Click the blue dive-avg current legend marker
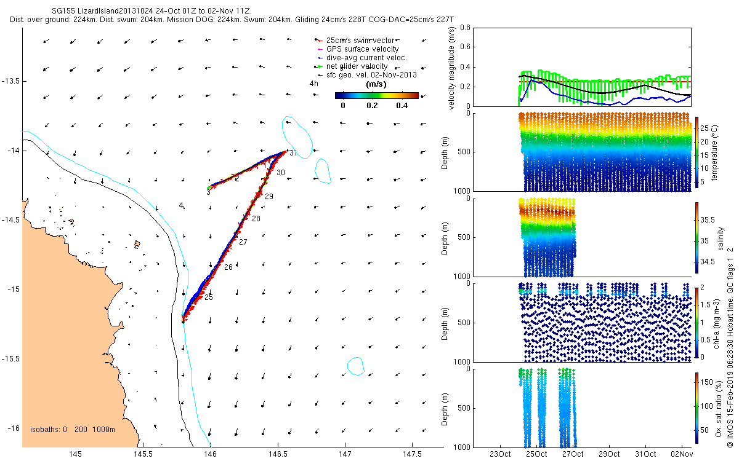The width and height of the screenshot is (739, 461). coord(320,58)
